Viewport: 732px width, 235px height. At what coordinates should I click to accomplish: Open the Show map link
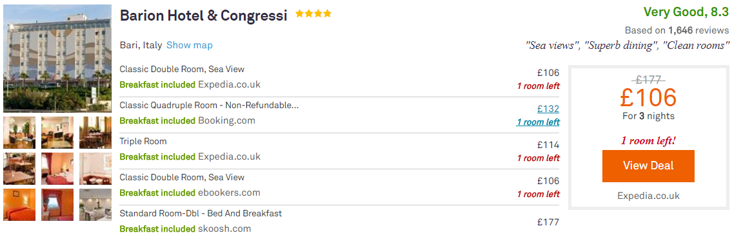click(x=190, y=45)
